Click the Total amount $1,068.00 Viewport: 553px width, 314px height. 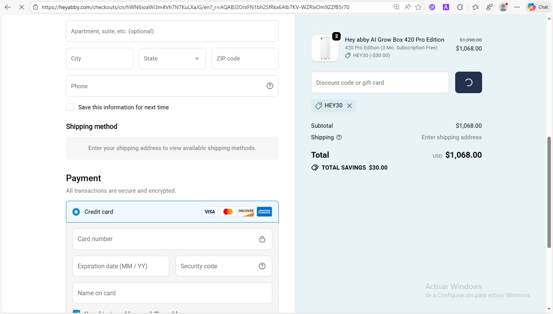[x=463, y=155]
